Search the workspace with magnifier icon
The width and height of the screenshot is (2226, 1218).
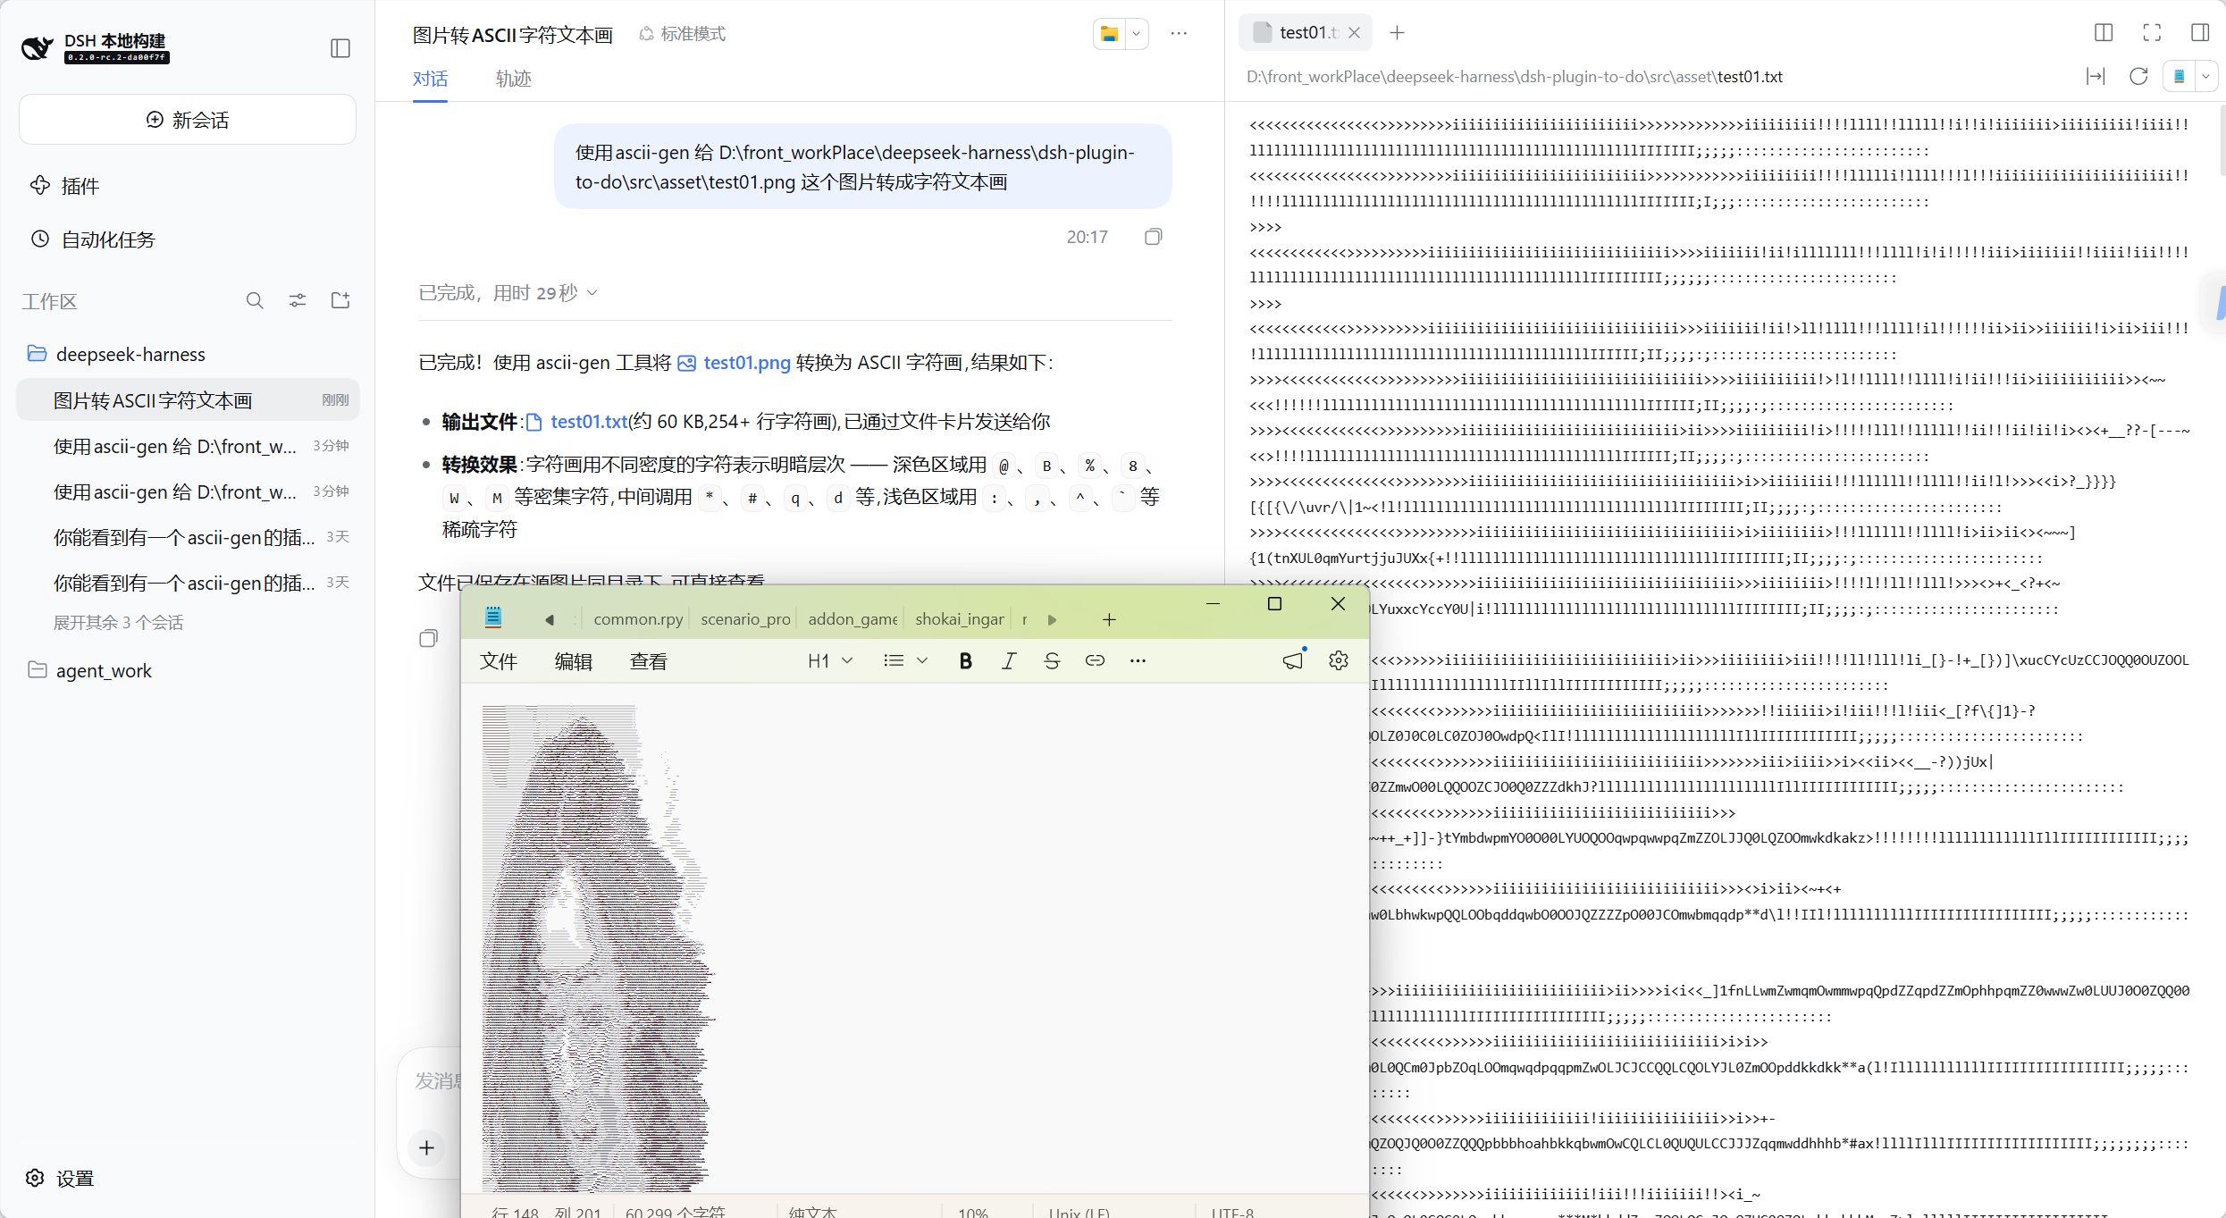pyautogui.click(x=255, y=301)
